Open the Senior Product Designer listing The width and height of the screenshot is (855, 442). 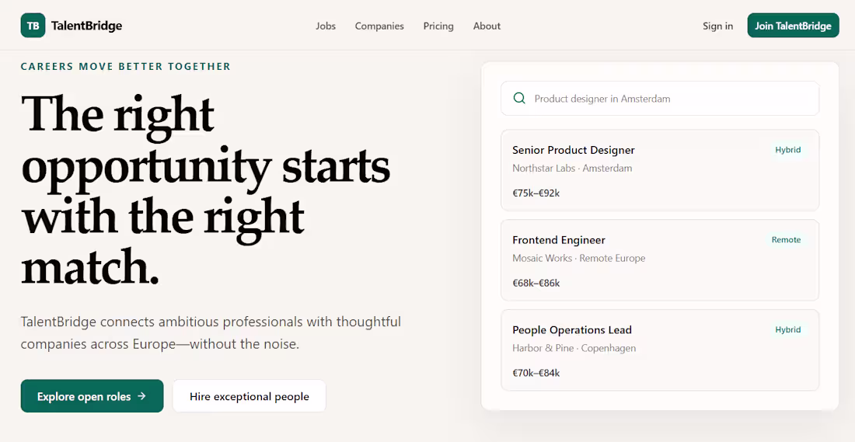tap(660, 170)
